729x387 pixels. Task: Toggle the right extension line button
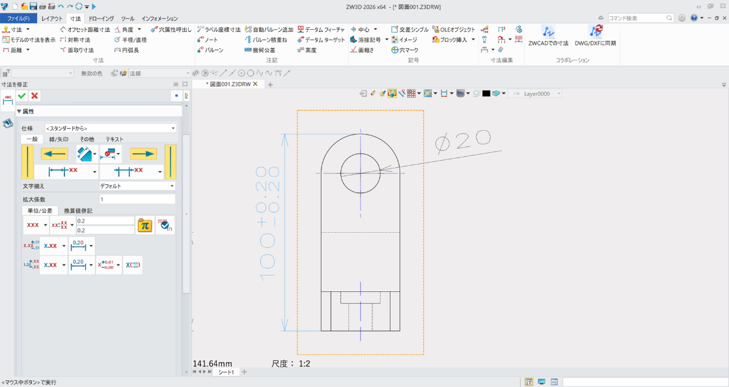point(171,162)
